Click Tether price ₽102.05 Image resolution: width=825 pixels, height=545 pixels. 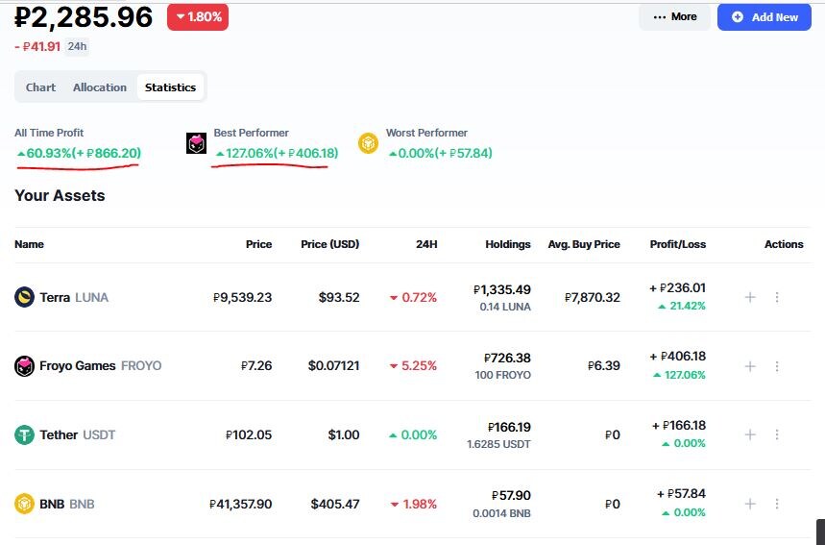point(249,435)
